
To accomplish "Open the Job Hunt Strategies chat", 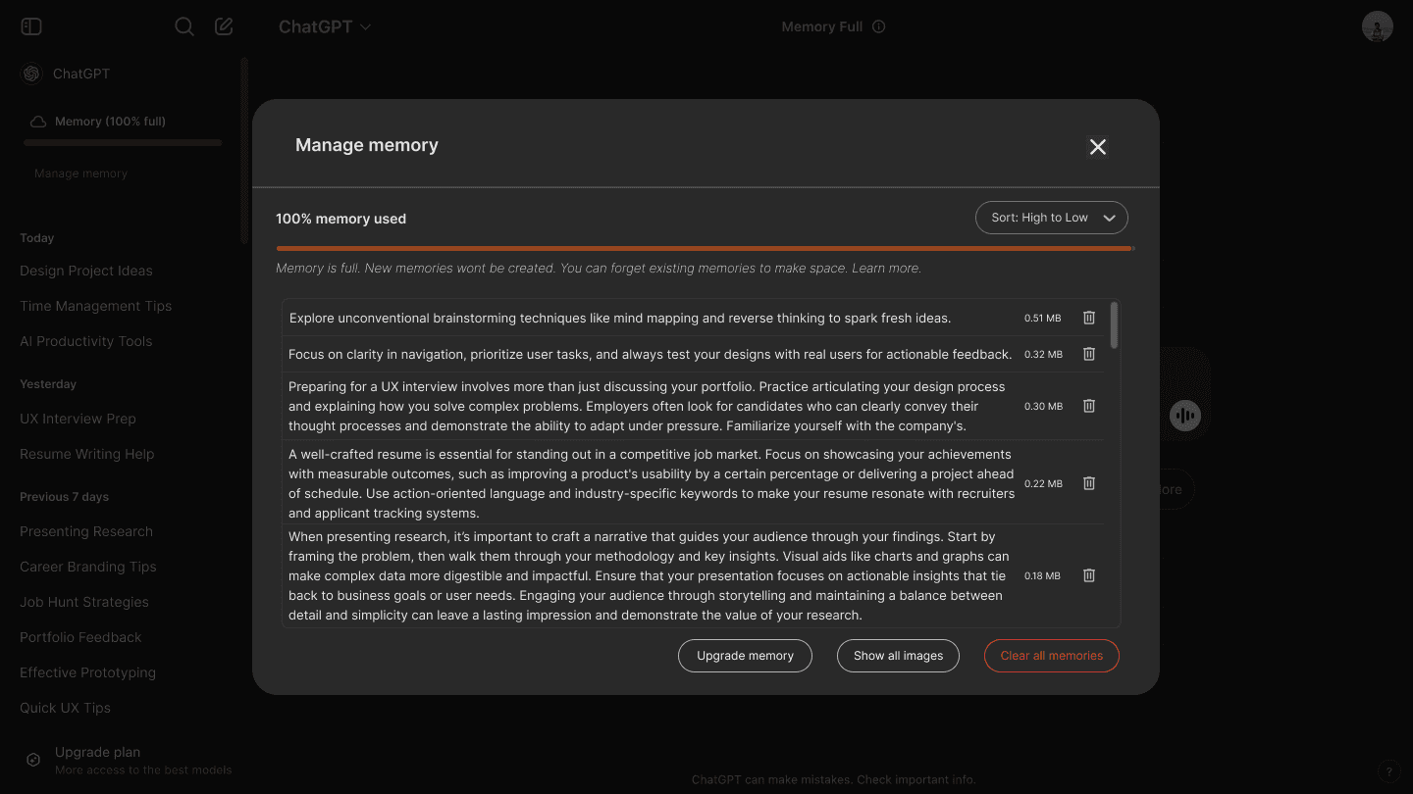I will (84, 602).
